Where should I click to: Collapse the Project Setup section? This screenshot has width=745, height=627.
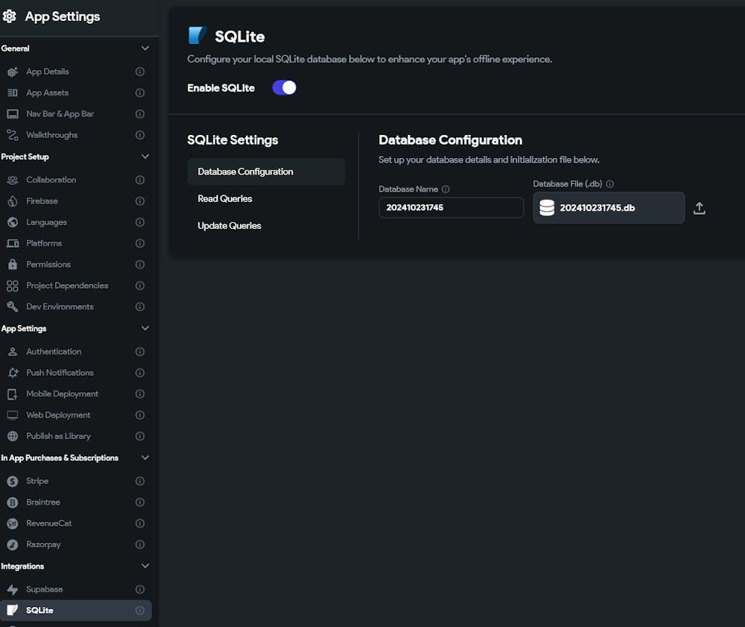[145, 157]
